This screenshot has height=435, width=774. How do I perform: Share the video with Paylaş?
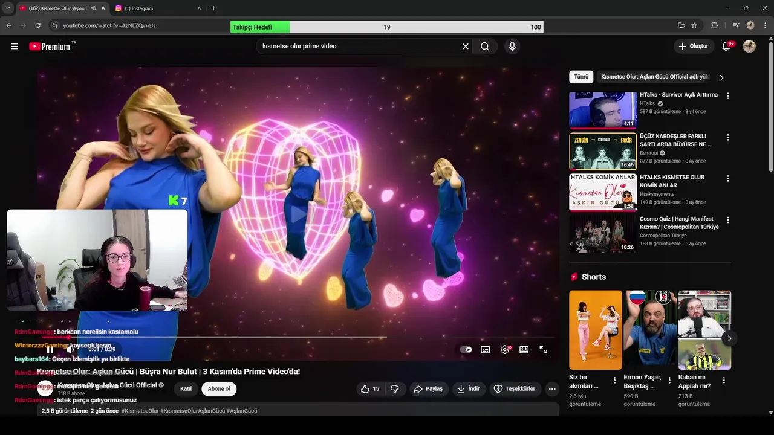pyautogui.click(x=428, y=389)
